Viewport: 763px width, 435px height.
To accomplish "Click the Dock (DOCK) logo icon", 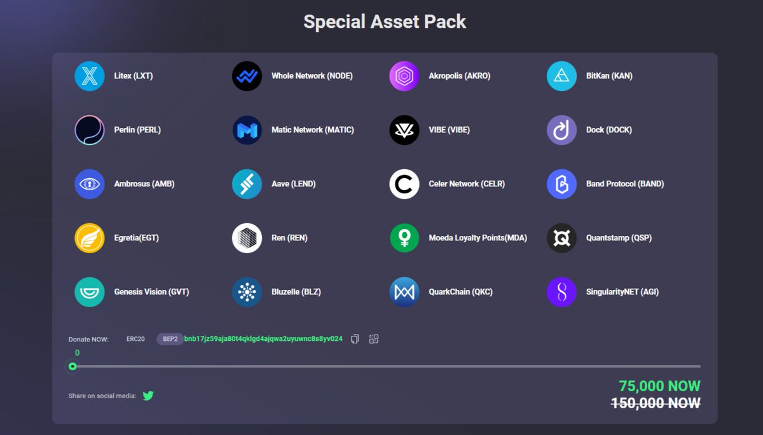I will 561,130.
